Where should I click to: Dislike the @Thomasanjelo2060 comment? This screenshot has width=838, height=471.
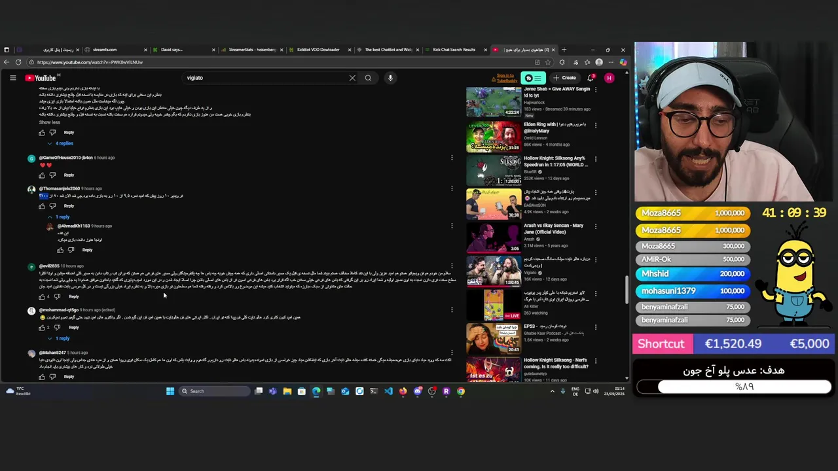(53, 206)
